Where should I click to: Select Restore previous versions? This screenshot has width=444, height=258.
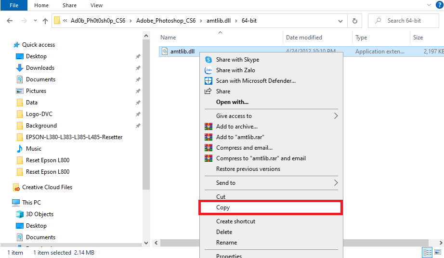tap(248, 169)
